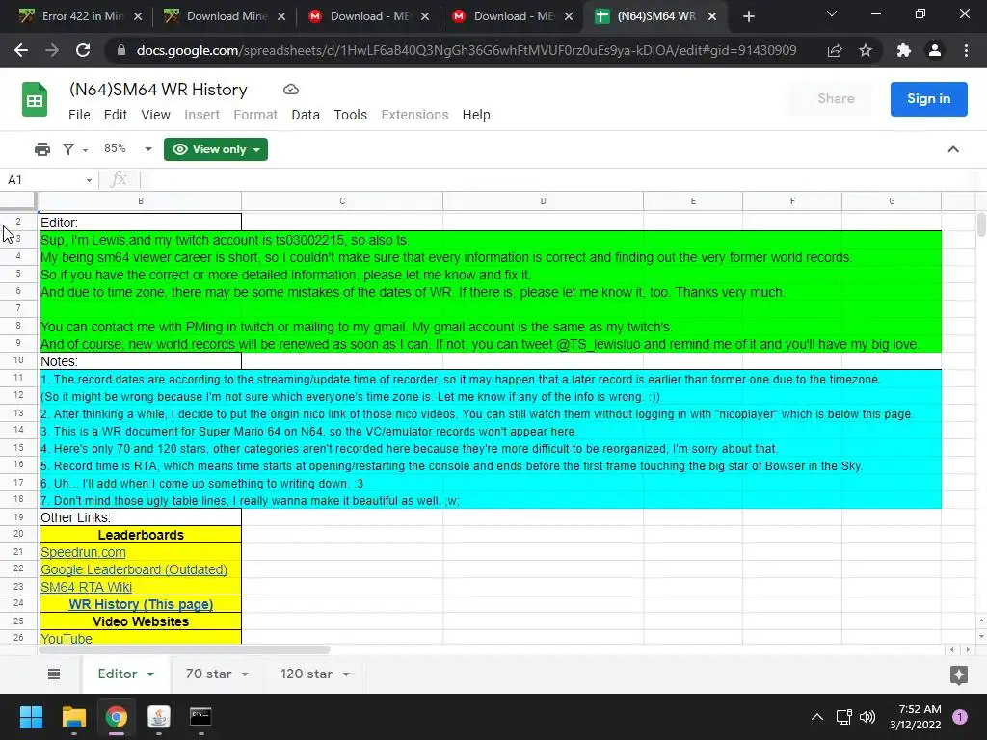Click the print icon

pyautogui.click(x=42, y=149)
